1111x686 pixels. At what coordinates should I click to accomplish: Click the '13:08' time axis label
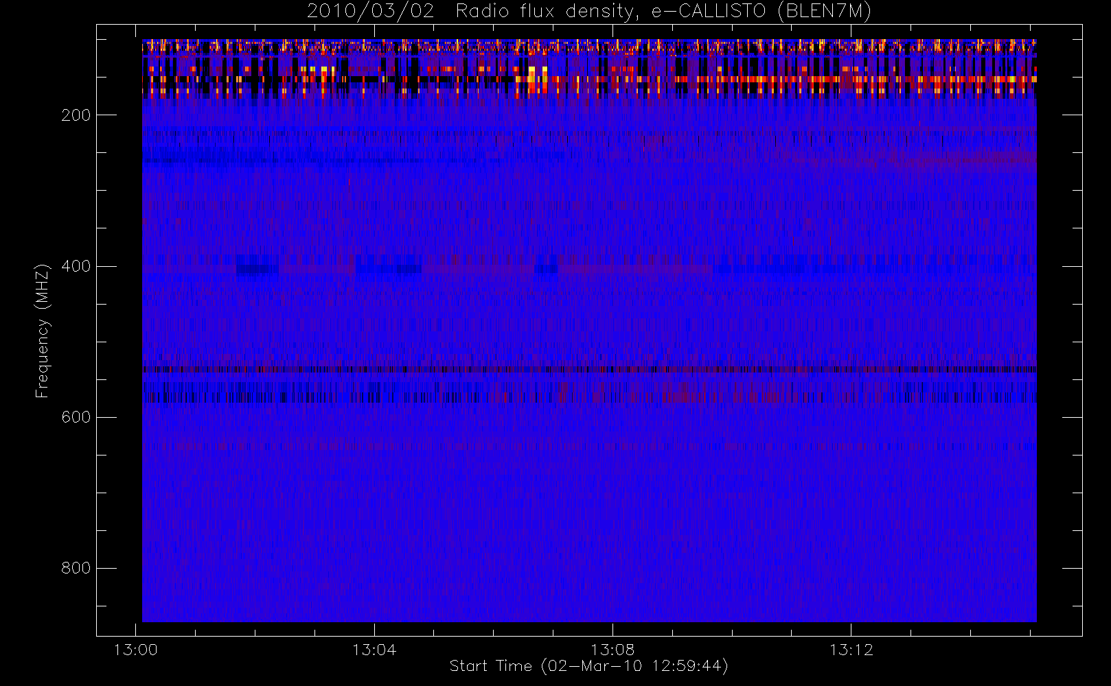(612, 650)
